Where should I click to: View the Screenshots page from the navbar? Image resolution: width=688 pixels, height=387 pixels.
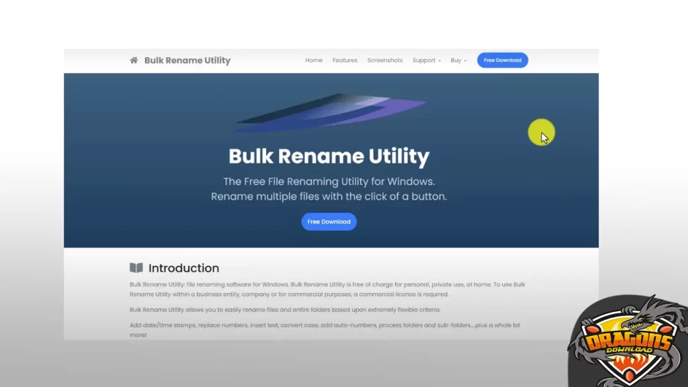[x=385, y=60]
